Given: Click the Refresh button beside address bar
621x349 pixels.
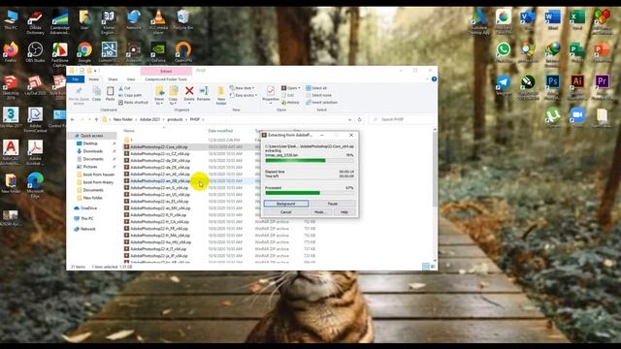Looking at the screenshot, I should pyautogui.click(x=359, y=119).
